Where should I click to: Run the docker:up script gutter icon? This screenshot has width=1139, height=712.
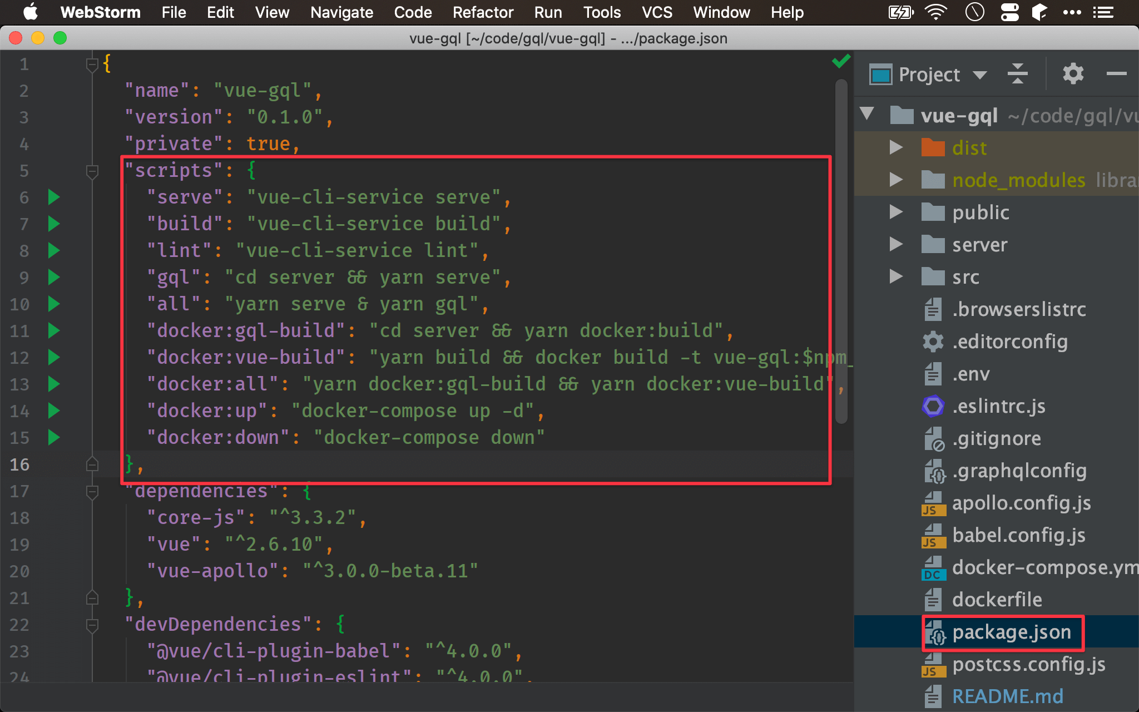54,411
